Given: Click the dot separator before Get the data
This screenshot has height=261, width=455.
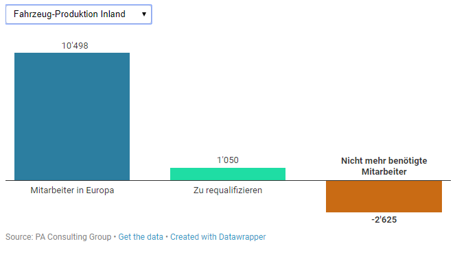Looking at the screenshot, I should tap(115, 237).
